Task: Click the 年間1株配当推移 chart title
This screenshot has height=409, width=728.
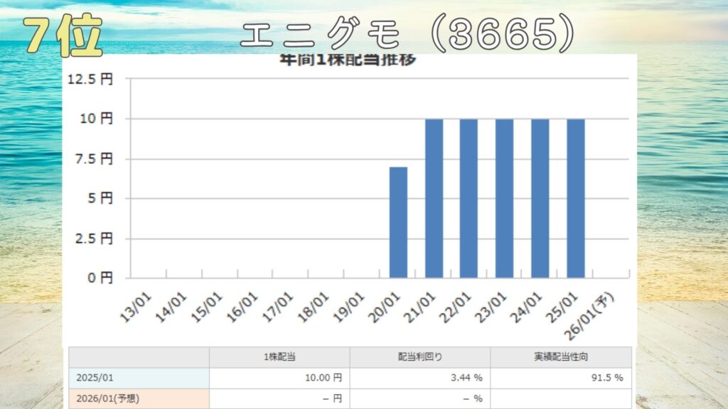Action: tap(347, 60)
